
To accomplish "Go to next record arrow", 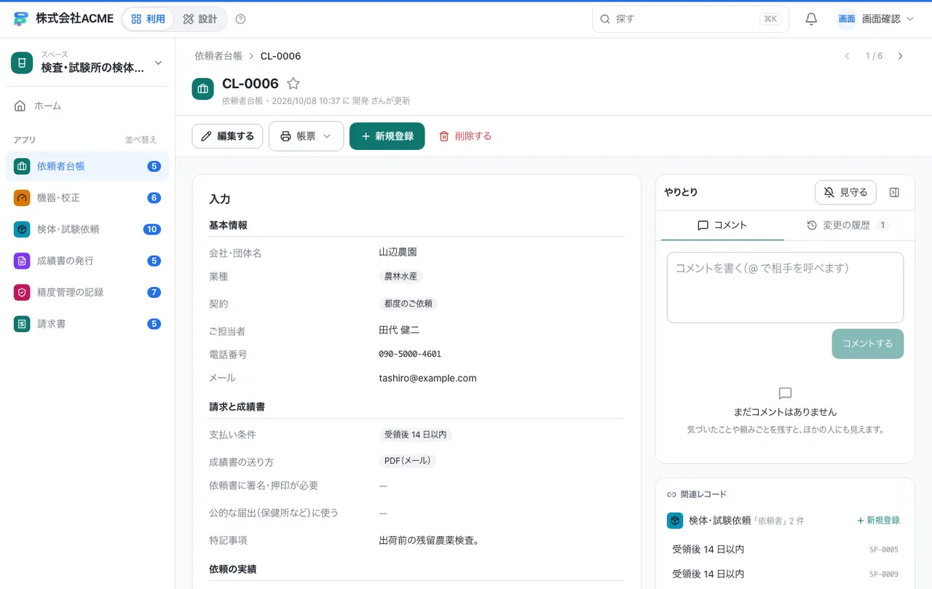I will [900, 56].
